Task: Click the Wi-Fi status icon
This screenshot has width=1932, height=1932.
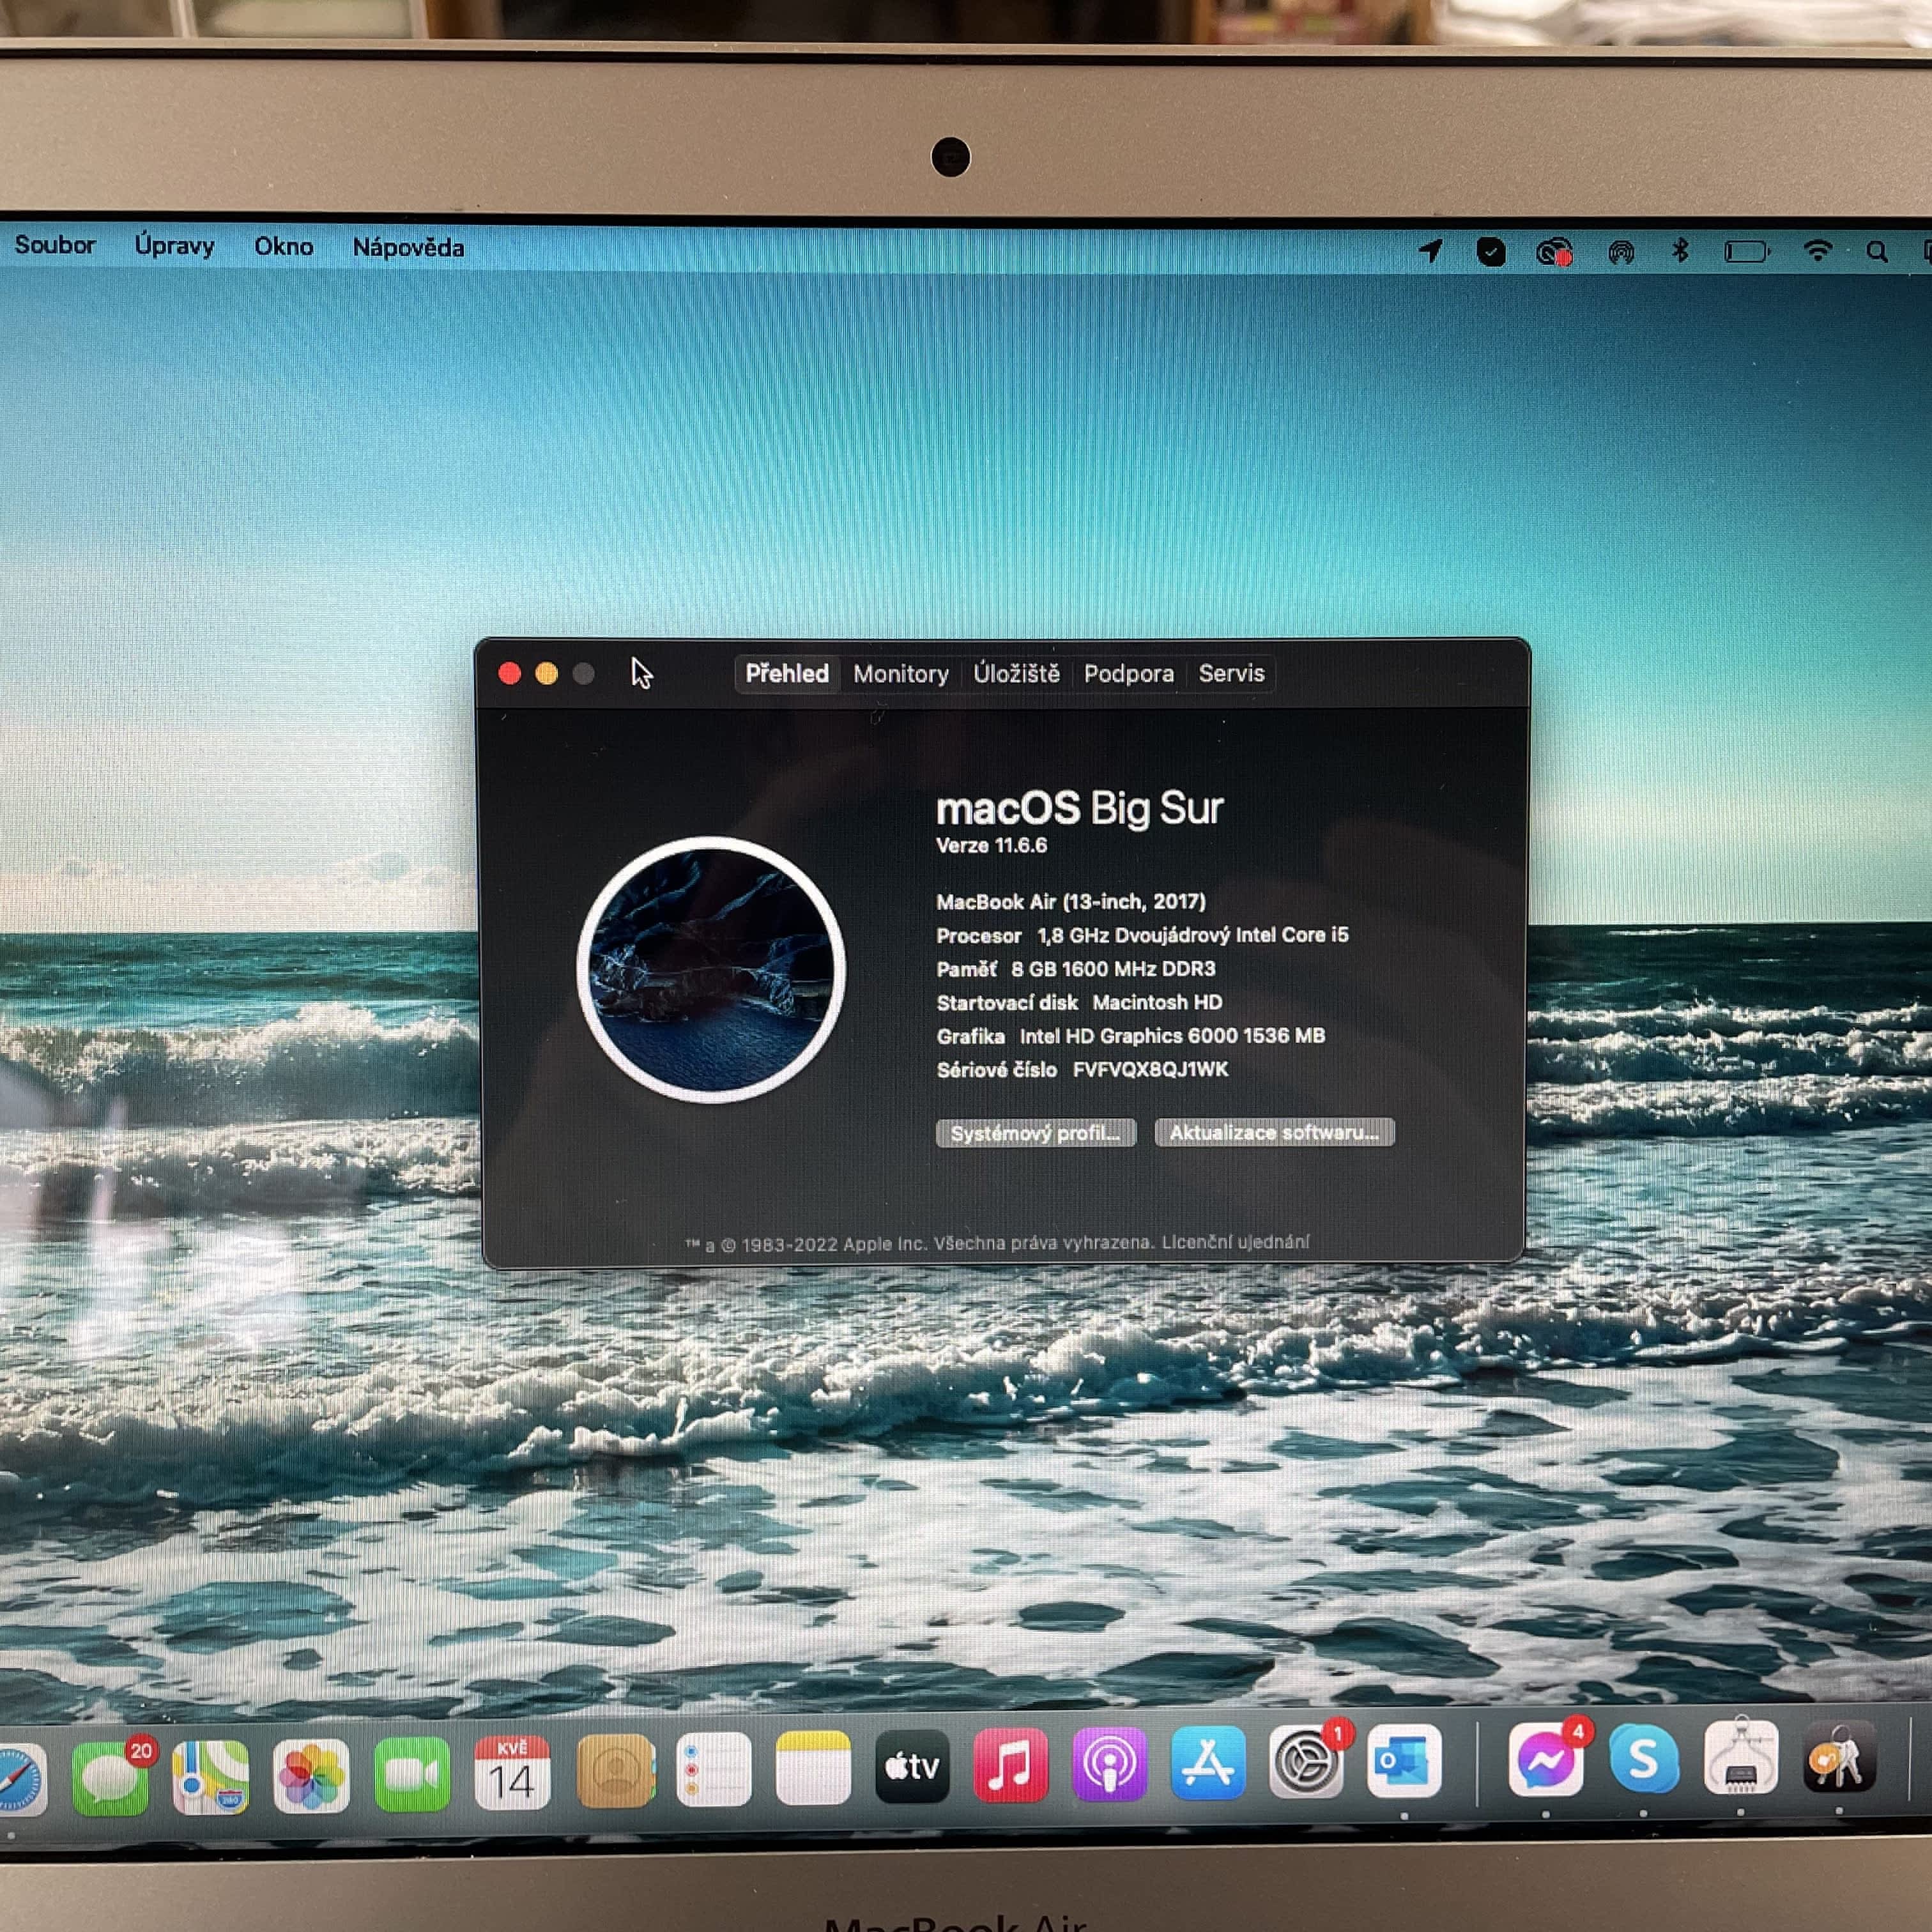Action: point(1817,251)
